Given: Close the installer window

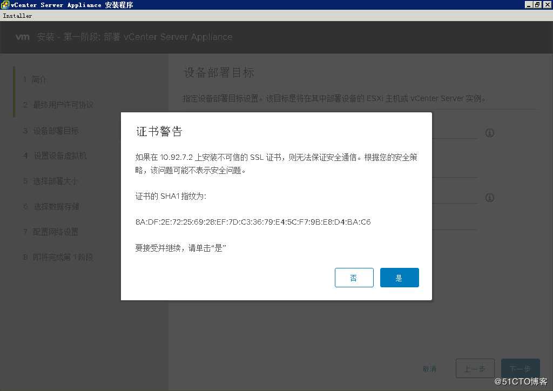Looking at the screenshot, I should pyautogui.click(x=547, y=4).
